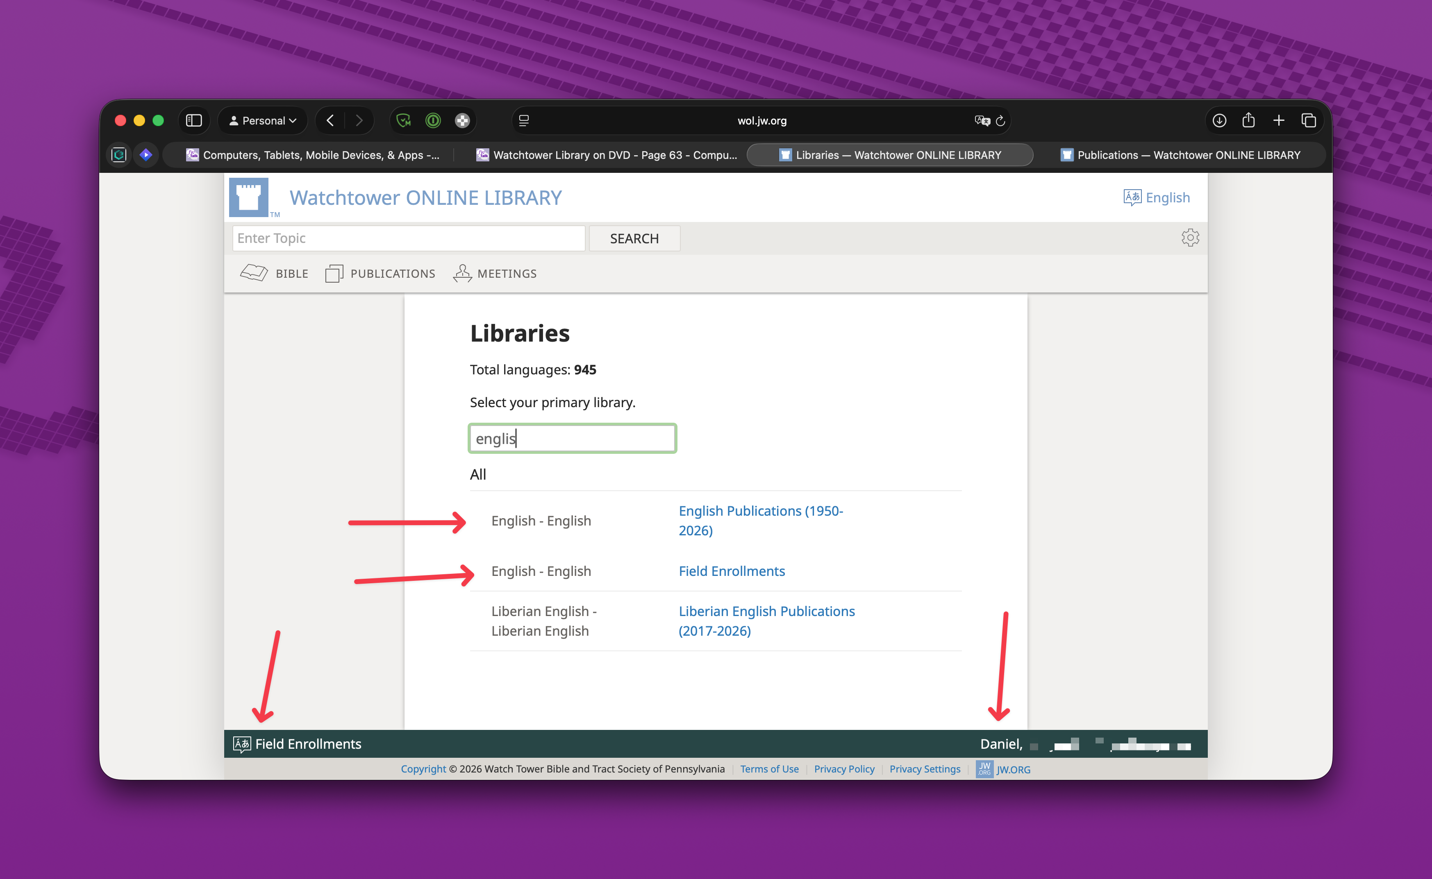The width and height of the screenshot is (1432, 879).
Task: Open the Safari translate icon in address bar
Action: (x=982, y=120)
